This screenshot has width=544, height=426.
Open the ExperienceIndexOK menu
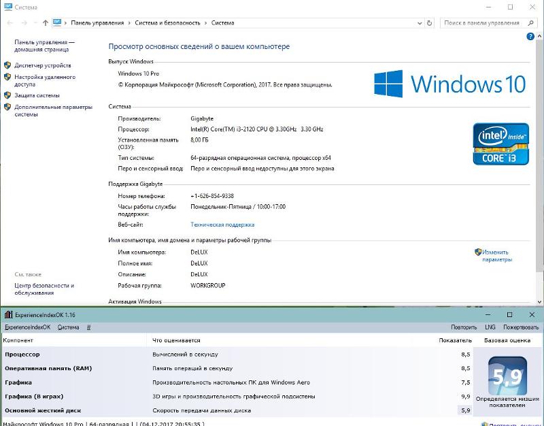tap(28, 327)
